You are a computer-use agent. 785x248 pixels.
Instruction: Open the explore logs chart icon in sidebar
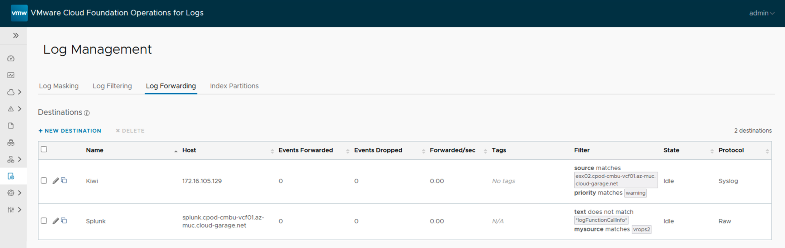point(11,75)
